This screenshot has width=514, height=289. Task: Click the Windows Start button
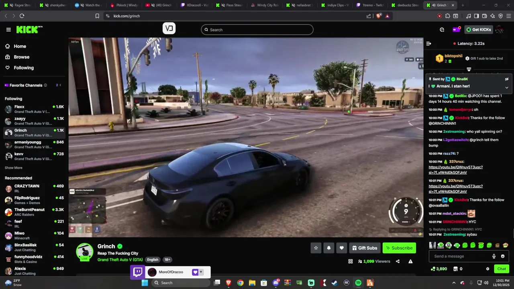click(x=145, y=283)
